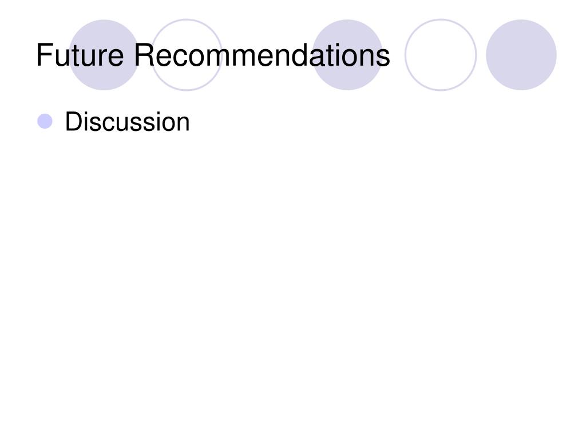Click the word Recommendations in the title
Image resolution: width=586 pixels, height=439 pixels.
click(x=262, y=55)
